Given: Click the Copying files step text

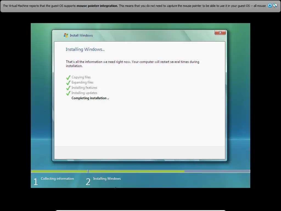Looking at the screenshot, I should pos(81,77).
